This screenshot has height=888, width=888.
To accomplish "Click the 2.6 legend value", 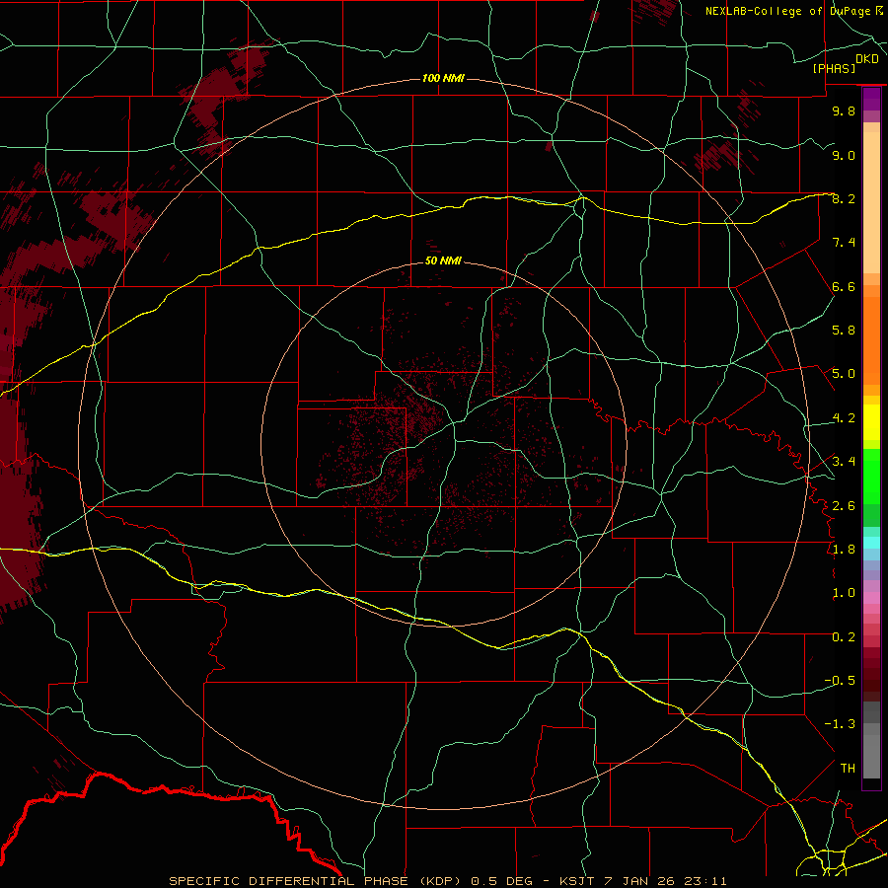I will click(844, 506).
